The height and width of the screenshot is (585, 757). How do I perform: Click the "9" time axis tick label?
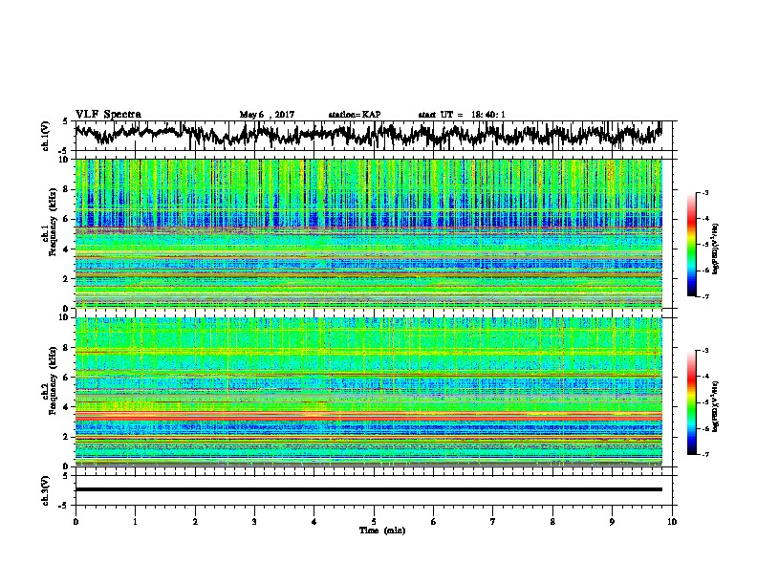pyautogui.click(x=612, y=521)
